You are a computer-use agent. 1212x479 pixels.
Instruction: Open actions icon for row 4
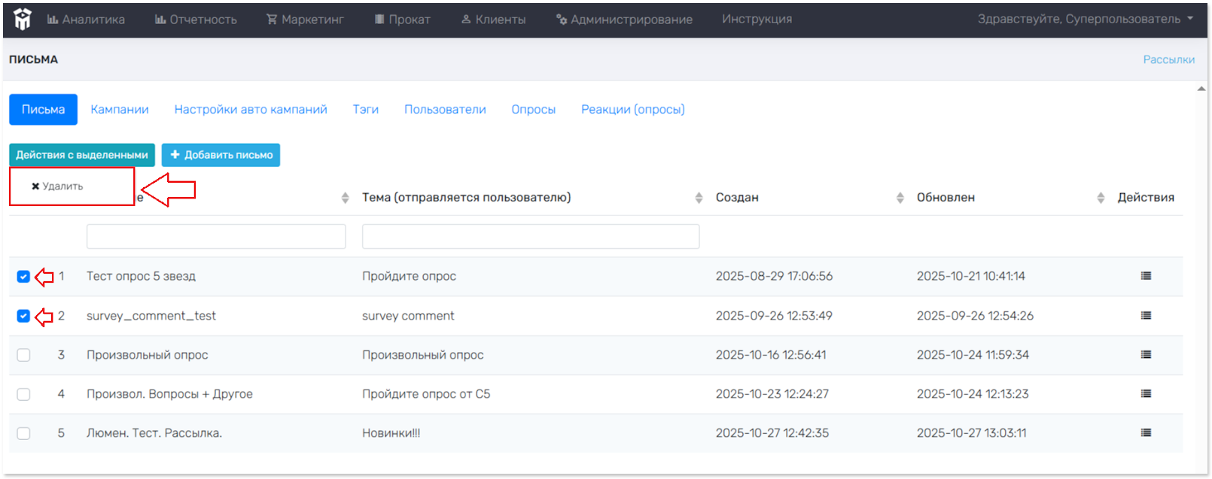click(1145, 394)
